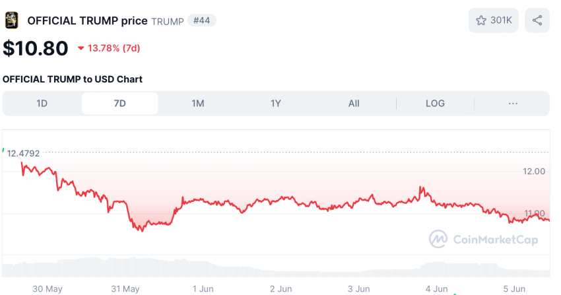Toggle LOG scale on chart
Image resolution: width=561 pixels, height=295 pixels.
pyautogui.click(x=435, y=104)
